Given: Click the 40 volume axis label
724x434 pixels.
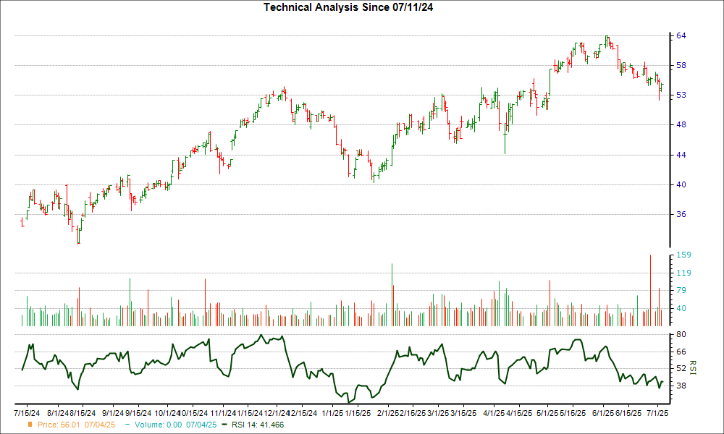Looking at the screenshot, I should pyautogui.click(x=681, y=308).
